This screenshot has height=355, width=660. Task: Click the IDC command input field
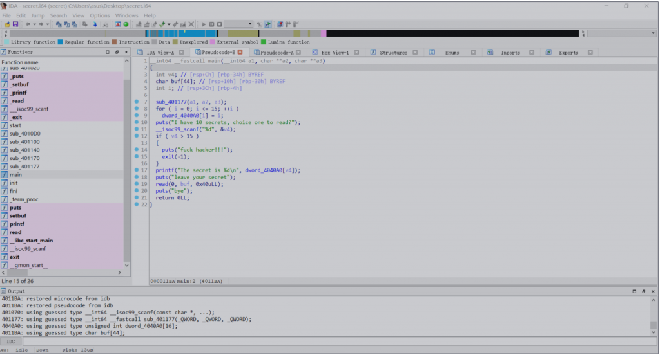(x=339, y=341)
